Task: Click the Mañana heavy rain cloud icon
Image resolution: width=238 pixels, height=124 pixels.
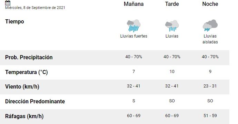Action: 134,25
